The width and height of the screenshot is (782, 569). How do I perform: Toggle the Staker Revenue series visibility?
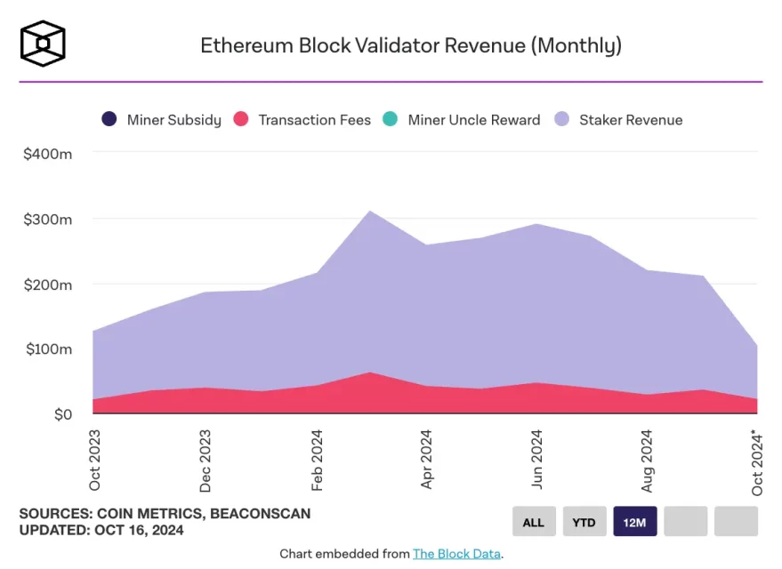[x=619, y=119]
